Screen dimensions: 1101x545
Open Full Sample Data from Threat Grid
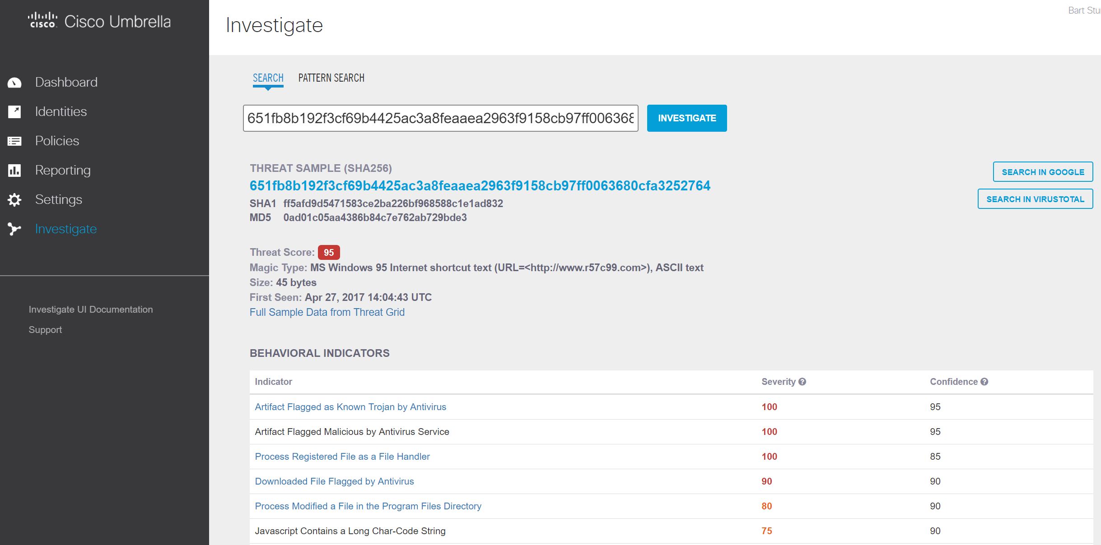point(327,312)
